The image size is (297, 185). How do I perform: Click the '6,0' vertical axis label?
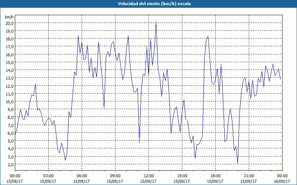tap(10, 133)
